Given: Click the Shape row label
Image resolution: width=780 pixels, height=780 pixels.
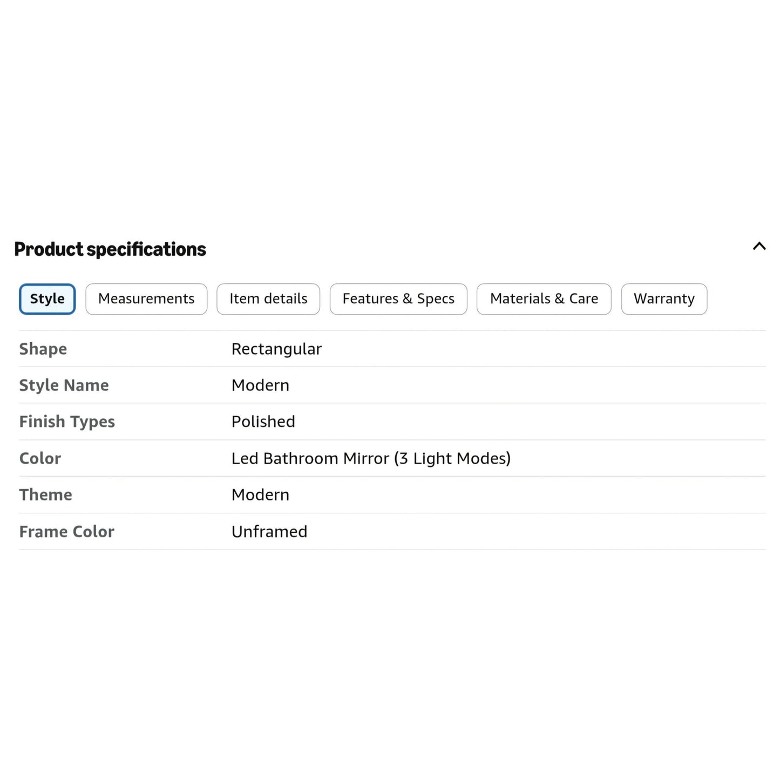Looking at the screenshot, I should point(43,349).
